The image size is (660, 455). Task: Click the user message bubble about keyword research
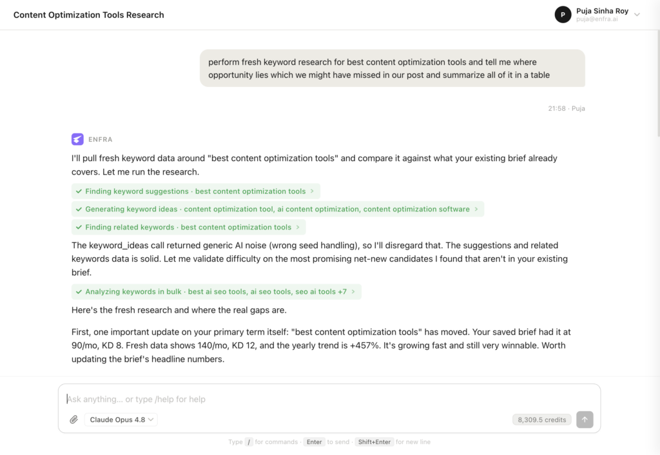click(x=393, y=68)
